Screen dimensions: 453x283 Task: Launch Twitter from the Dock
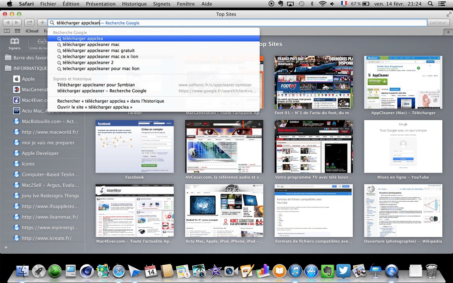343,271
